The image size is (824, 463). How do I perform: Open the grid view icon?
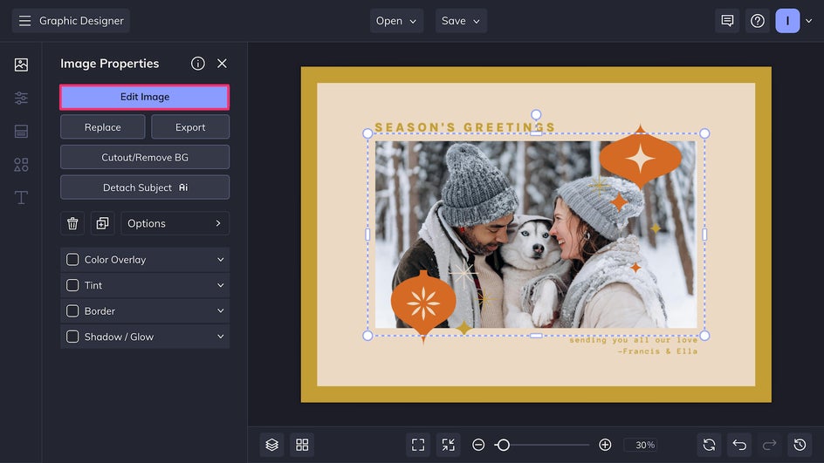coord(302,445)
